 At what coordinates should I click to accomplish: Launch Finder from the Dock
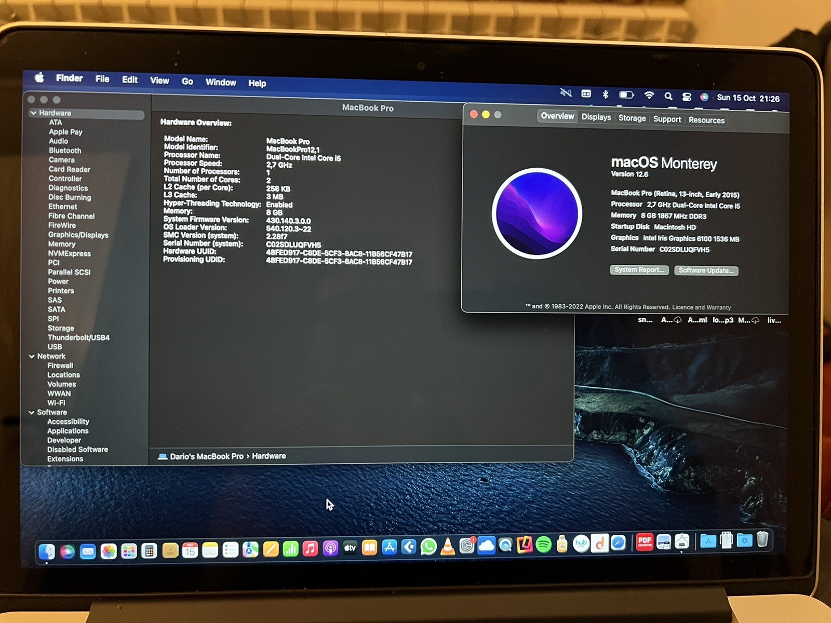[x=47, y=551]
